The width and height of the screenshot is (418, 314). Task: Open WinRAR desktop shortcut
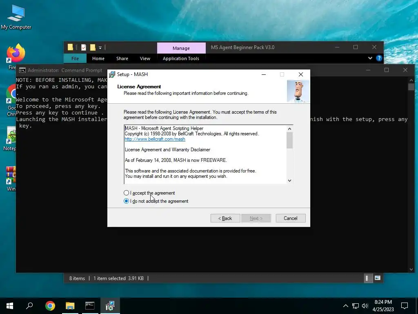[11, 178]
